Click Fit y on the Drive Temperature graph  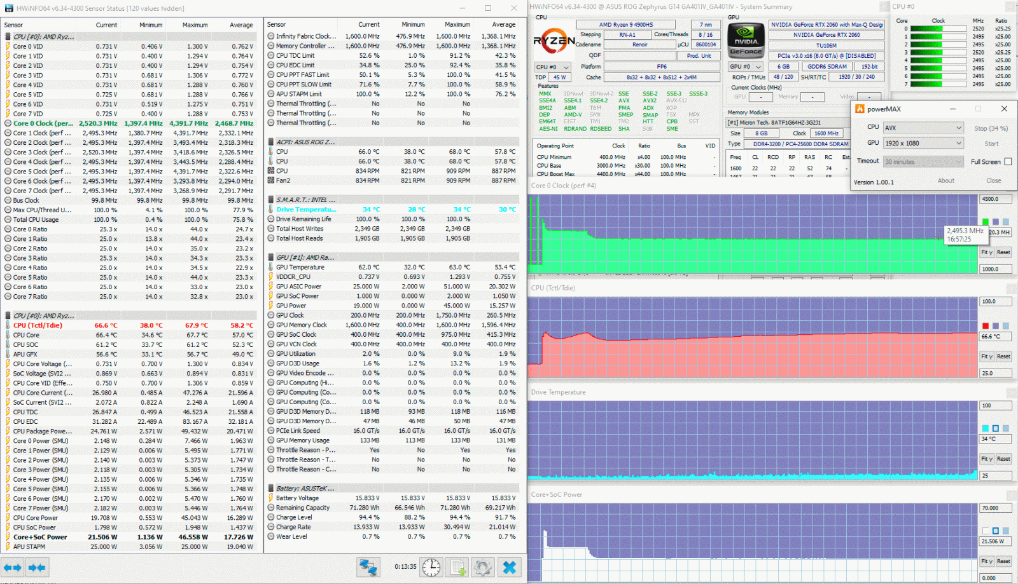tap(986, 459)
